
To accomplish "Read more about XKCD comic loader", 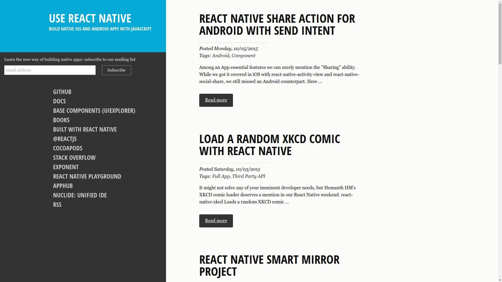I will [216, 221].
